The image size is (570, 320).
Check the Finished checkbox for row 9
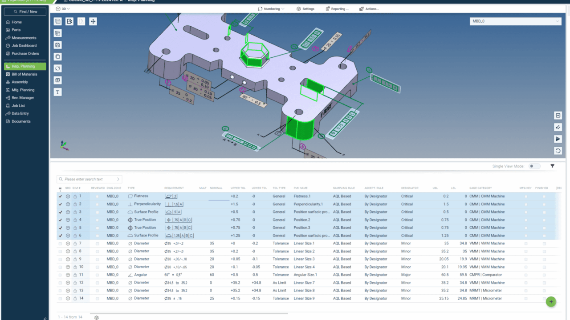point(544,260)
